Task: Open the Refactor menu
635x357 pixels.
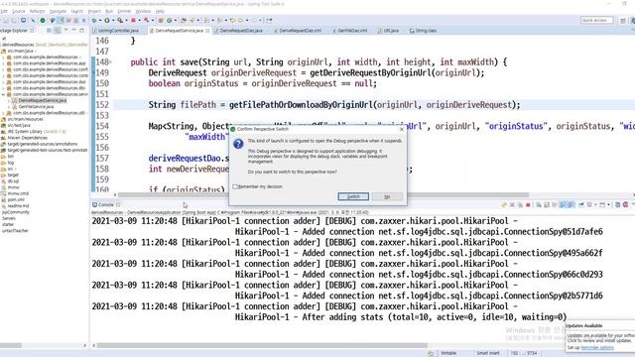Action: 38,11
